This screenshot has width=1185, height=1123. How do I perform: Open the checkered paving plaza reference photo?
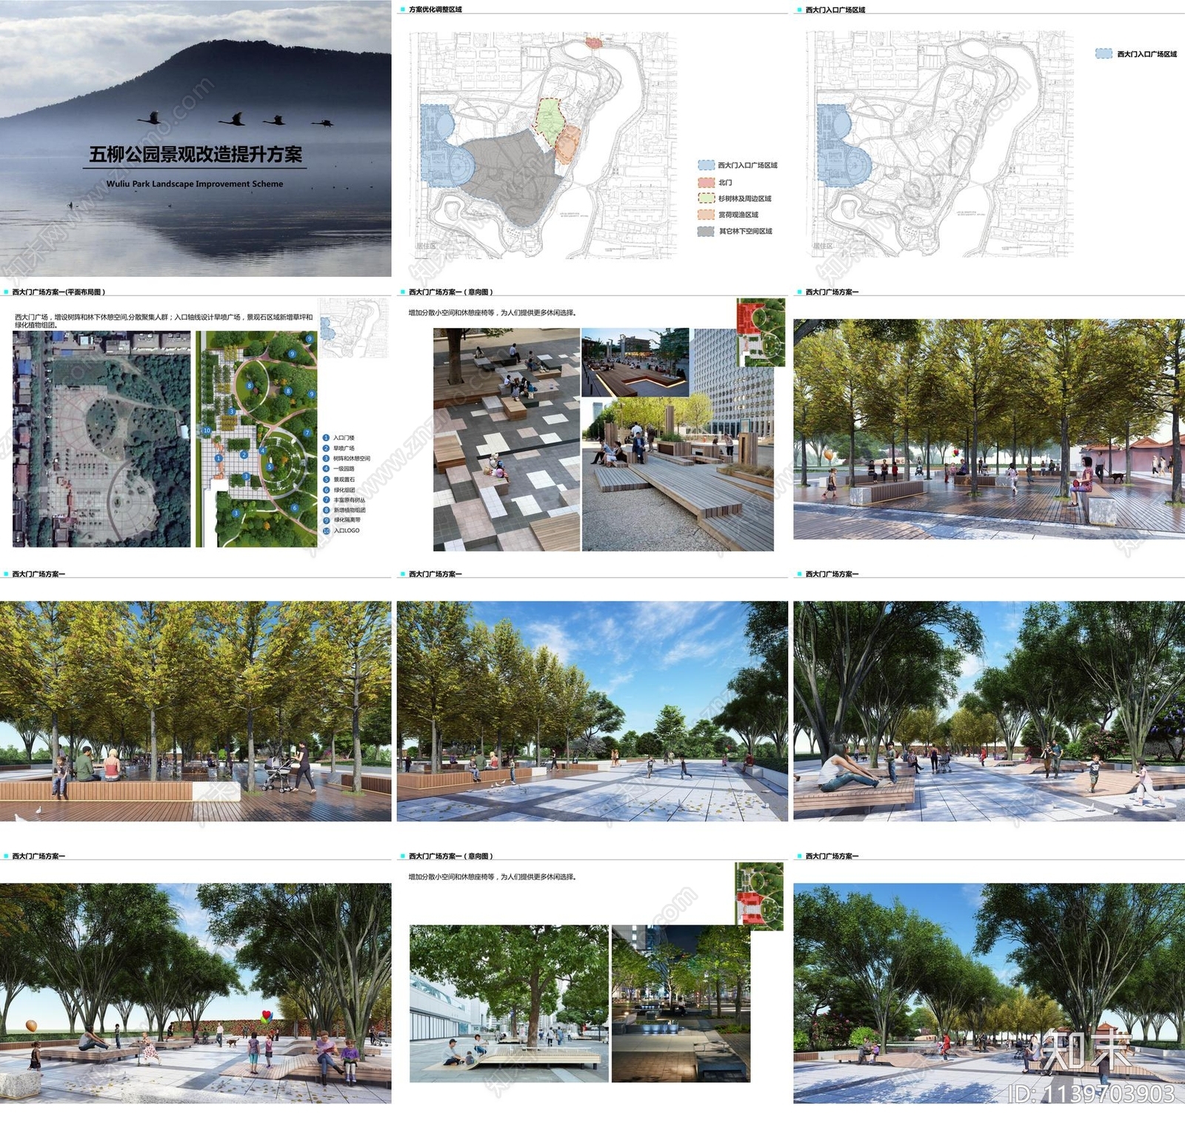point(507,440)
